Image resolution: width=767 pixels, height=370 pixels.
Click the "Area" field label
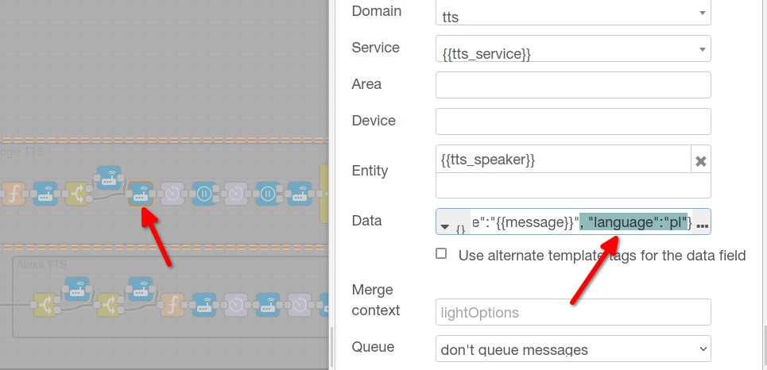(366, 84)
